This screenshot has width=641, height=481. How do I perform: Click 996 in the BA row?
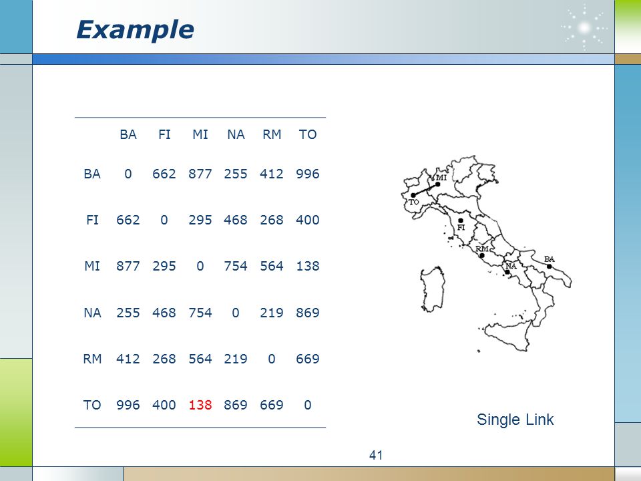tap(308, 174)
